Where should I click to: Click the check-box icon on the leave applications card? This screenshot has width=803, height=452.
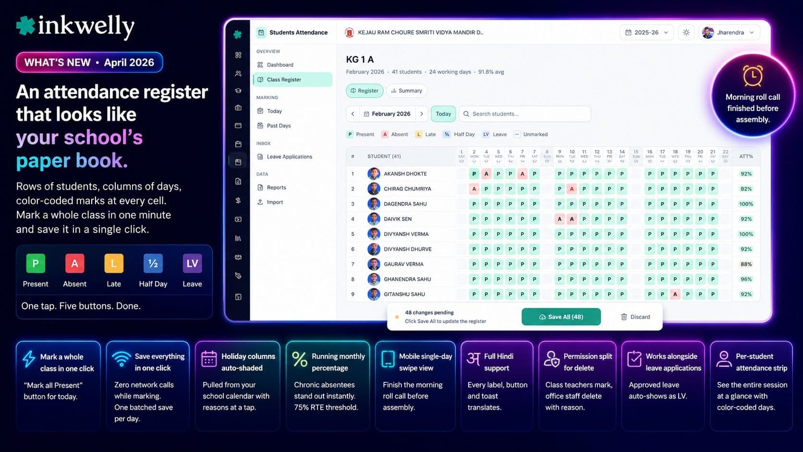634,358
